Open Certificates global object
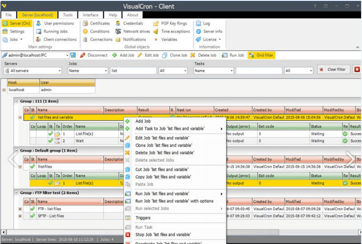 pyautogui.click(x=96, y=23)
